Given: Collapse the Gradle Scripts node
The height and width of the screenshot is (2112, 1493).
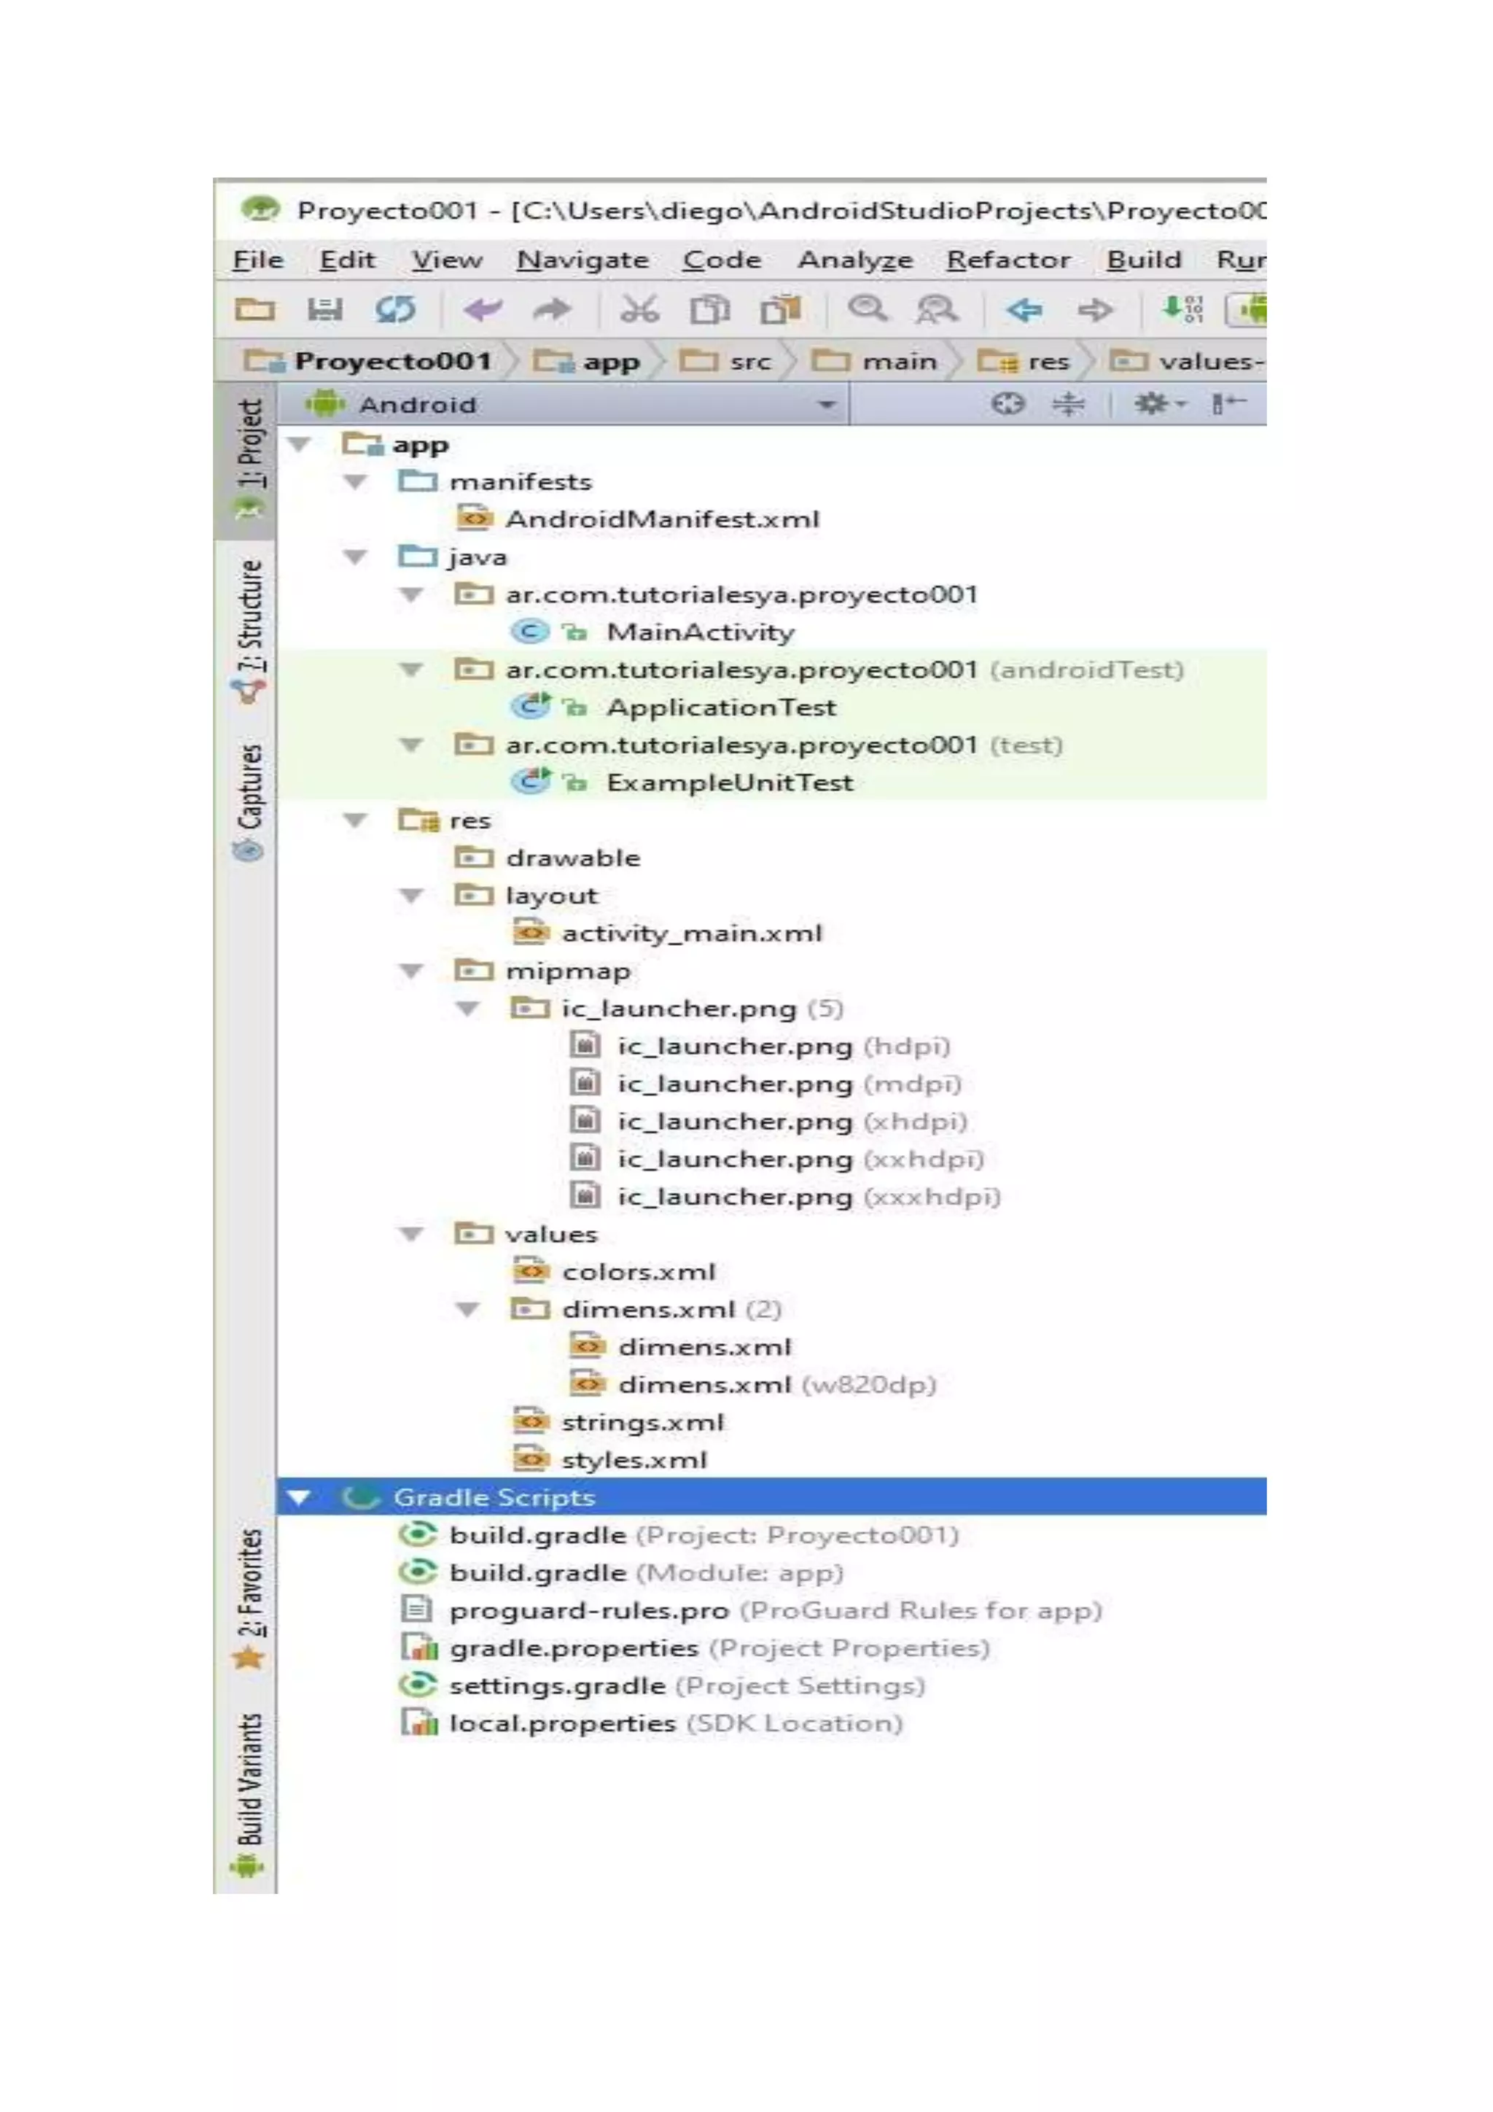Looking at the screenshot, I should [299, 1497].
